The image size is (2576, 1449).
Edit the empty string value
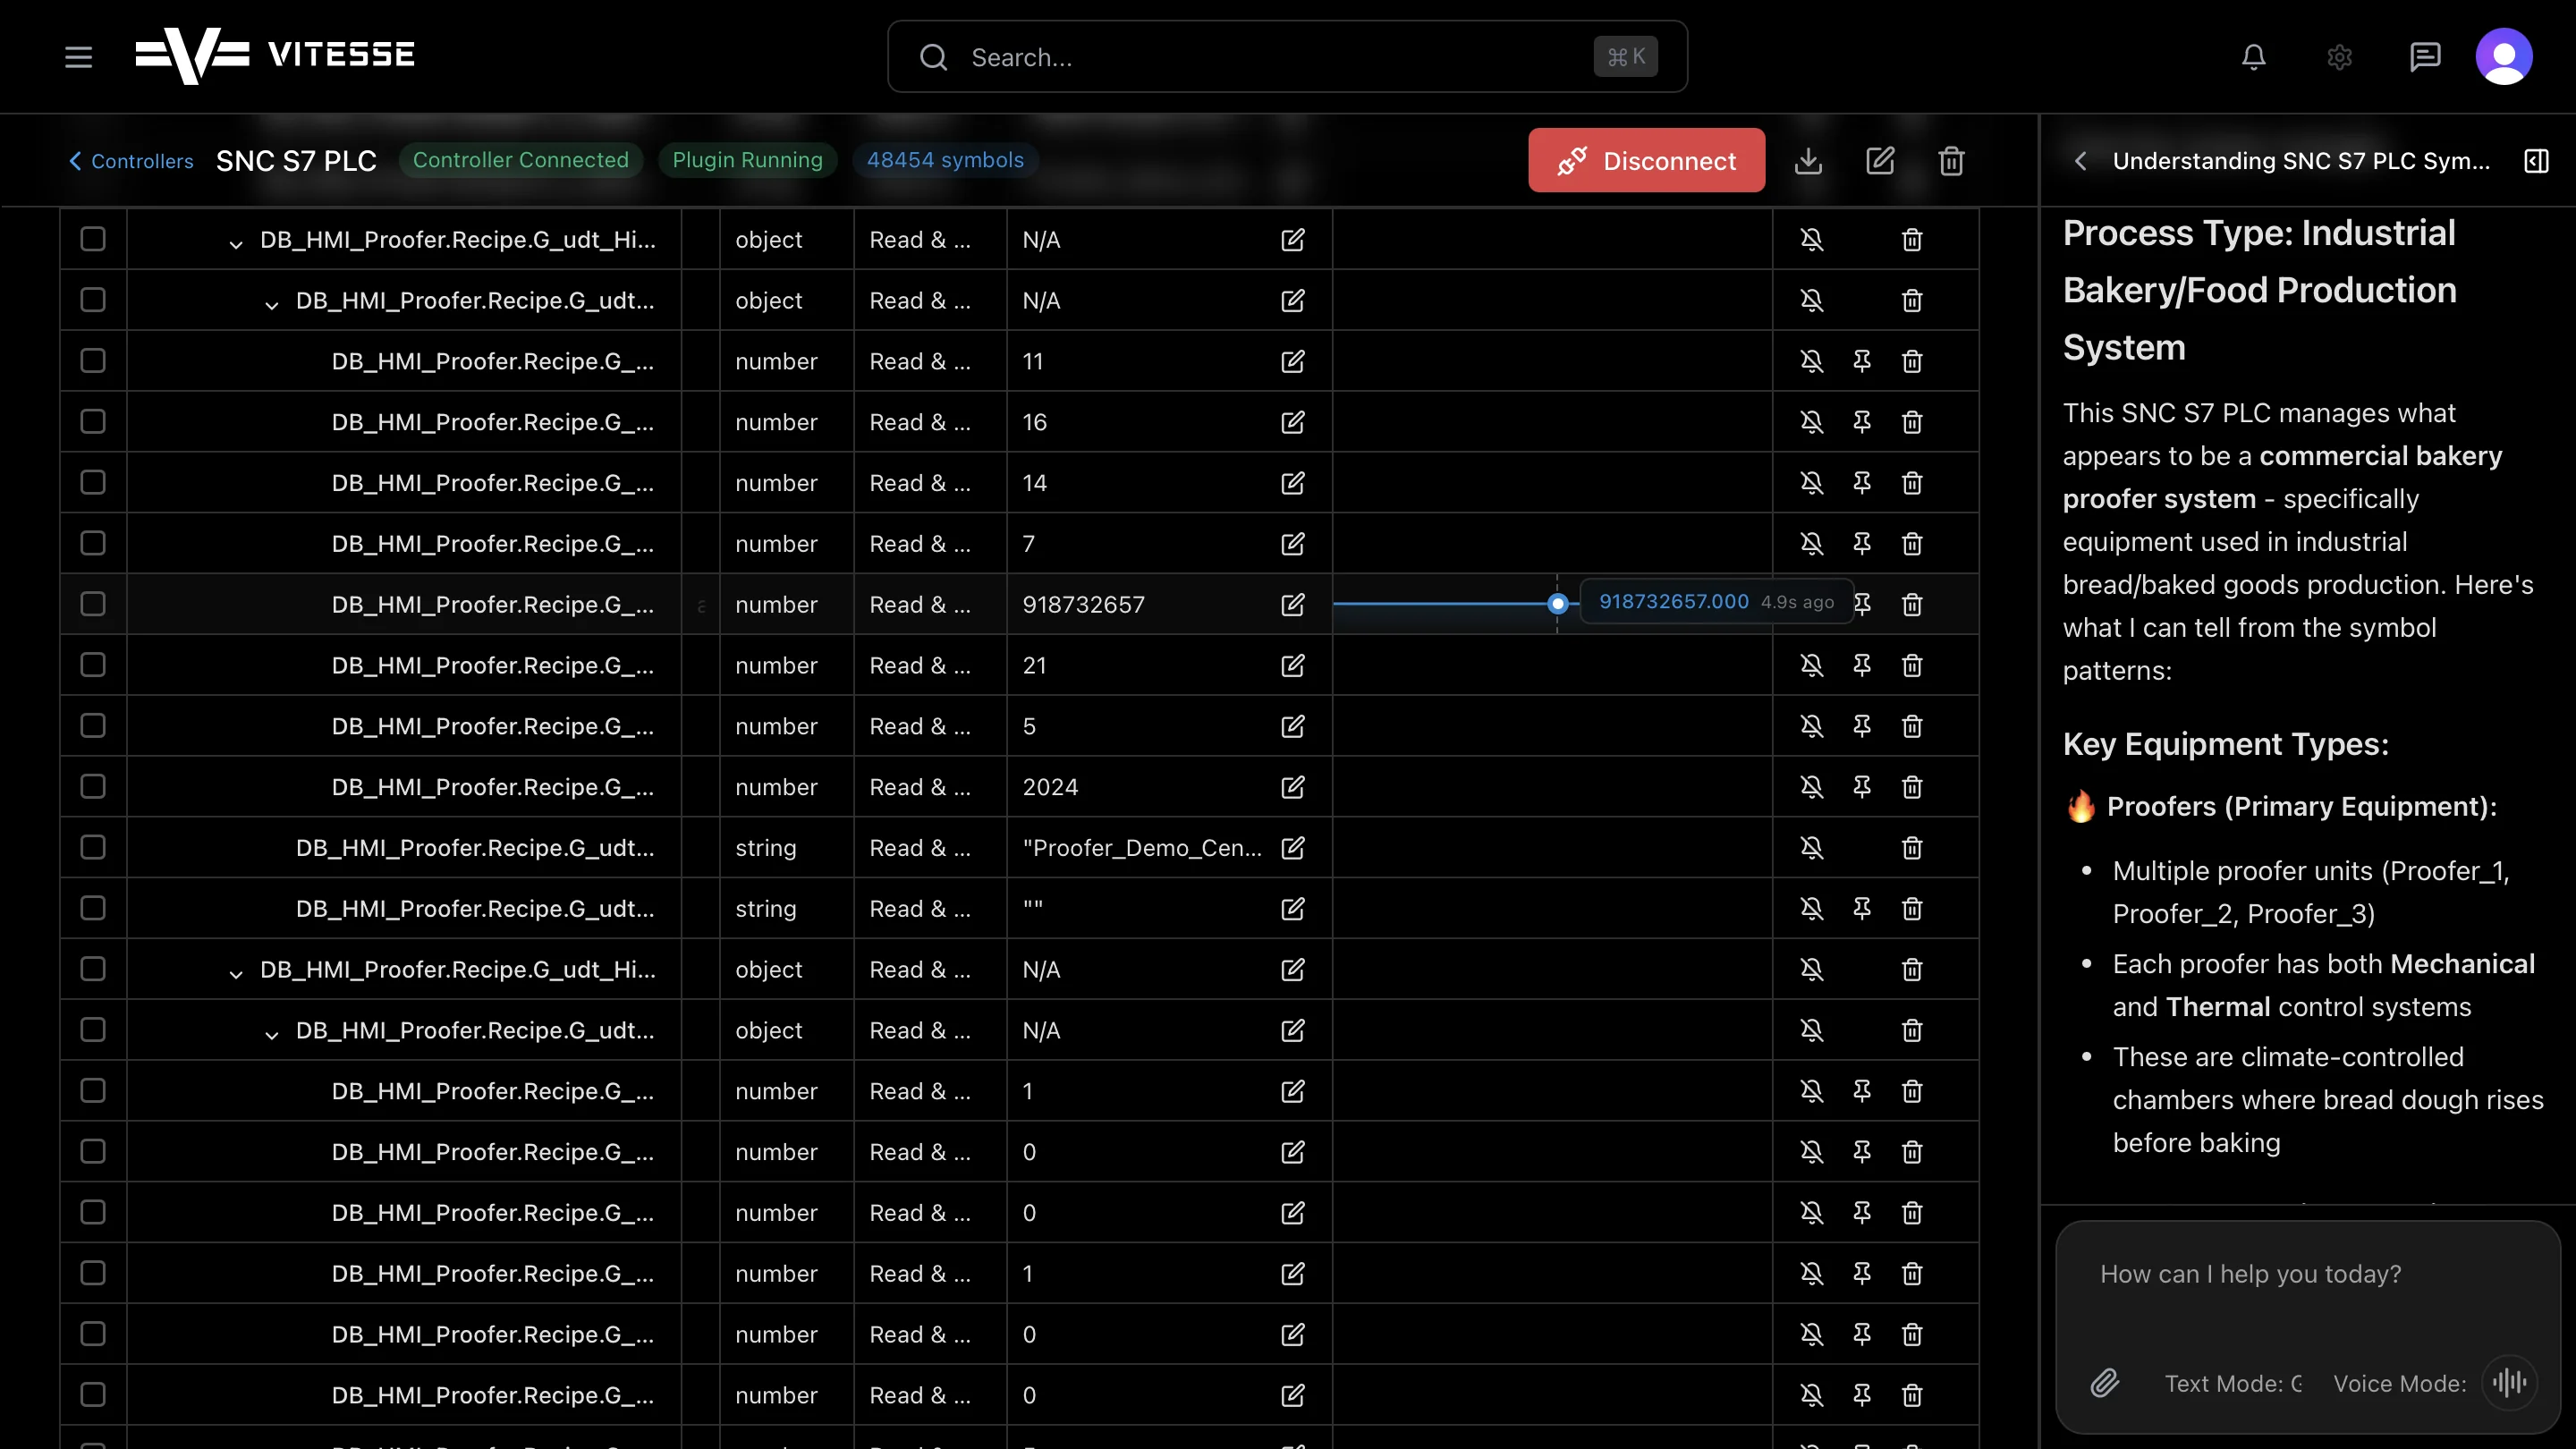tap(1292, 908)
